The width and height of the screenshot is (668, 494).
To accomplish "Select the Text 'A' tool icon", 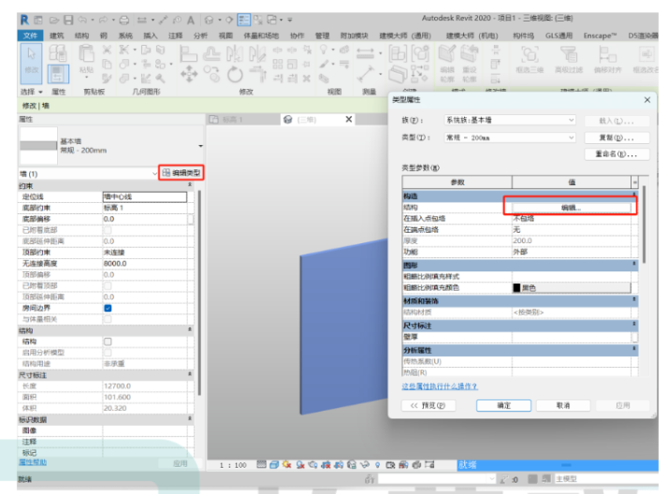I will coord(191,20).
